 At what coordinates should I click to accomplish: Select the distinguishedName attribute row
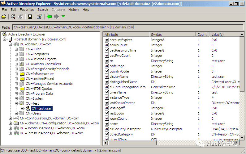click(171, 82)
